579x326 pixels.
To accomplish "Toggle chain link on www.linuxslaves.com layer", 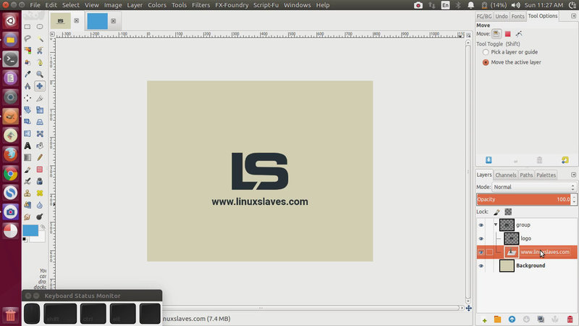I will 489,252.
